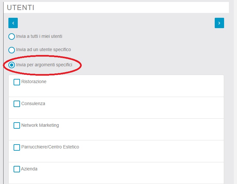Click the 'Invia ad un utente specifico' text
Image resolution: width=237 pixels, height=184 pixels.
43,50
